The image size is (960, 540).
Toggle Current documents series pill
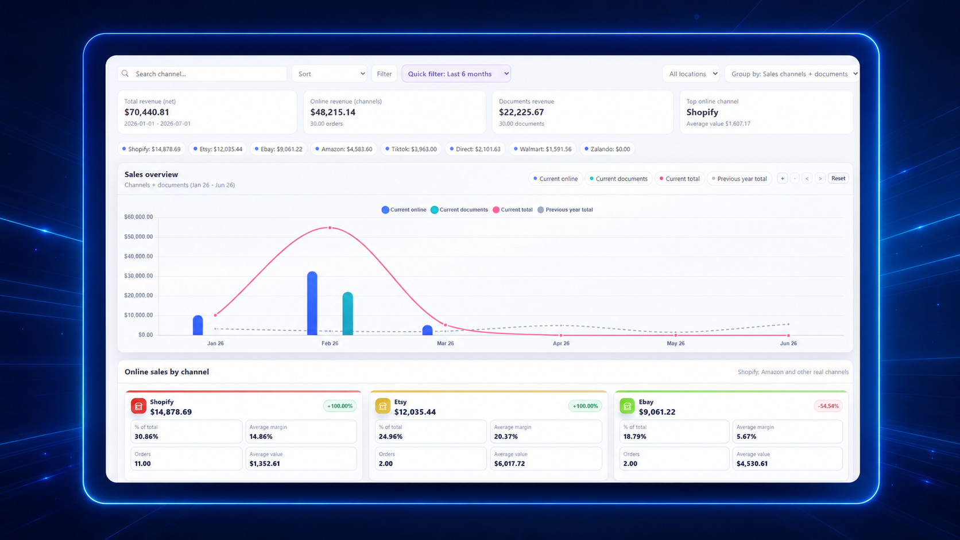[618, 178]
